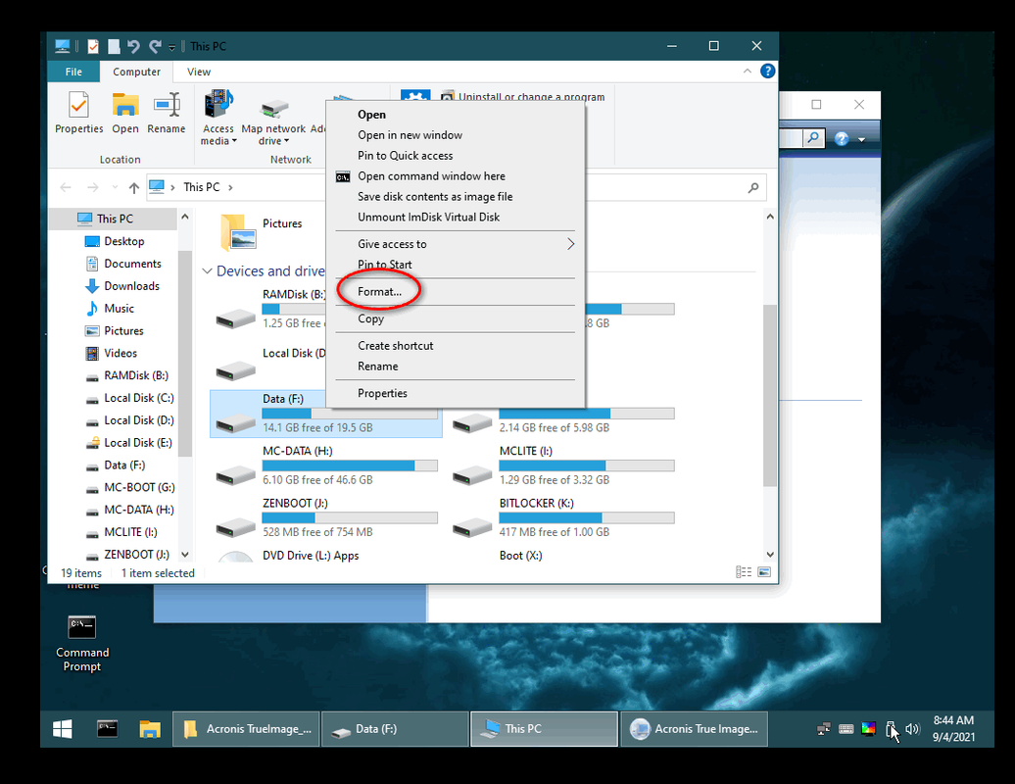This screenshot has height=784, width=1015.
Task: Click the Undo icon in title bar
Action: coord(133,46)
